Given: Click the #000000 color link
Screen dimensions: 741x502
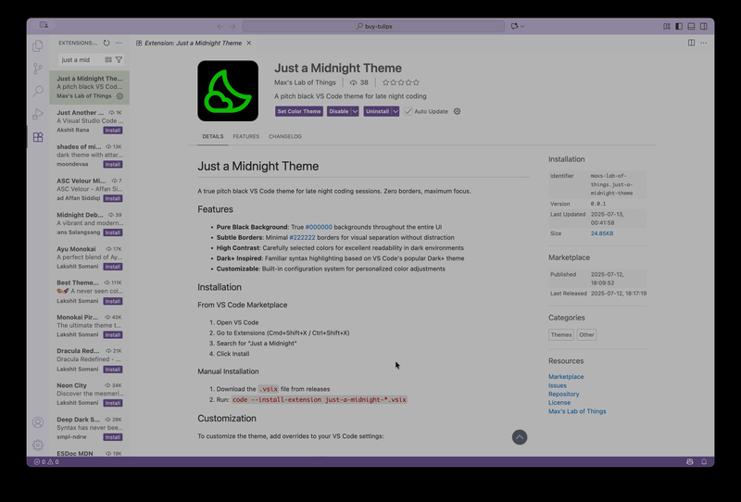Looking at the screenshot, I should pyautogui.click(x=319, y=227).
